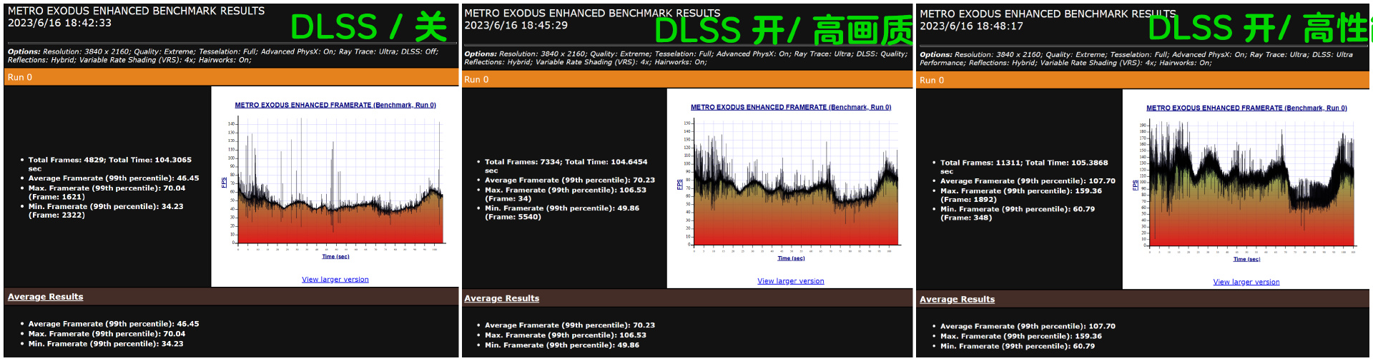Click the 'FPS' axis label in the DLSS Off chart
The width and height of the screenshot is (1373, 361).
coord(224,183)
